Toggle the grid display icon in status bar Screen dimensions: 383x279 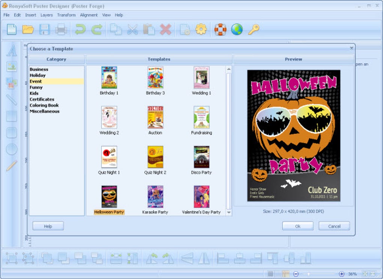pyautogui.click(x=270, y=274)
